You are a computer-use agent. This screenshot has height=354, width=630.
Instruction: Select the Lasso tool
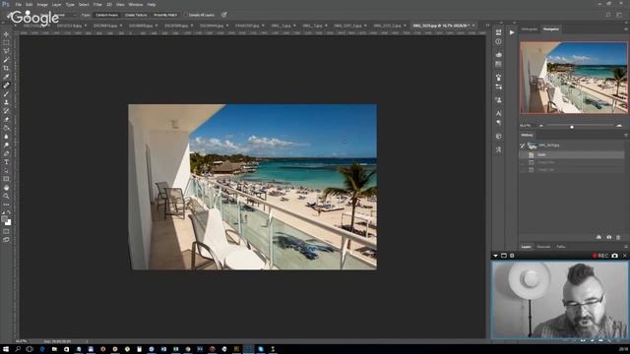coord(6,51)
